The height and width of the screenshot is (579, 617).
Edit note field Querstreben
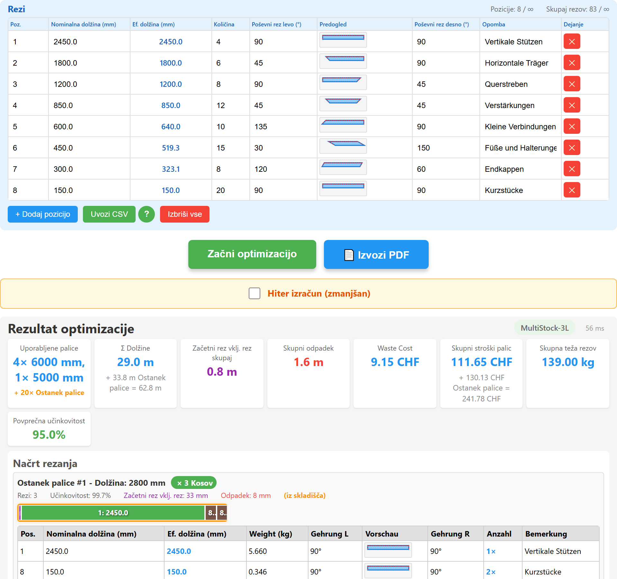[x=520, y=84]
